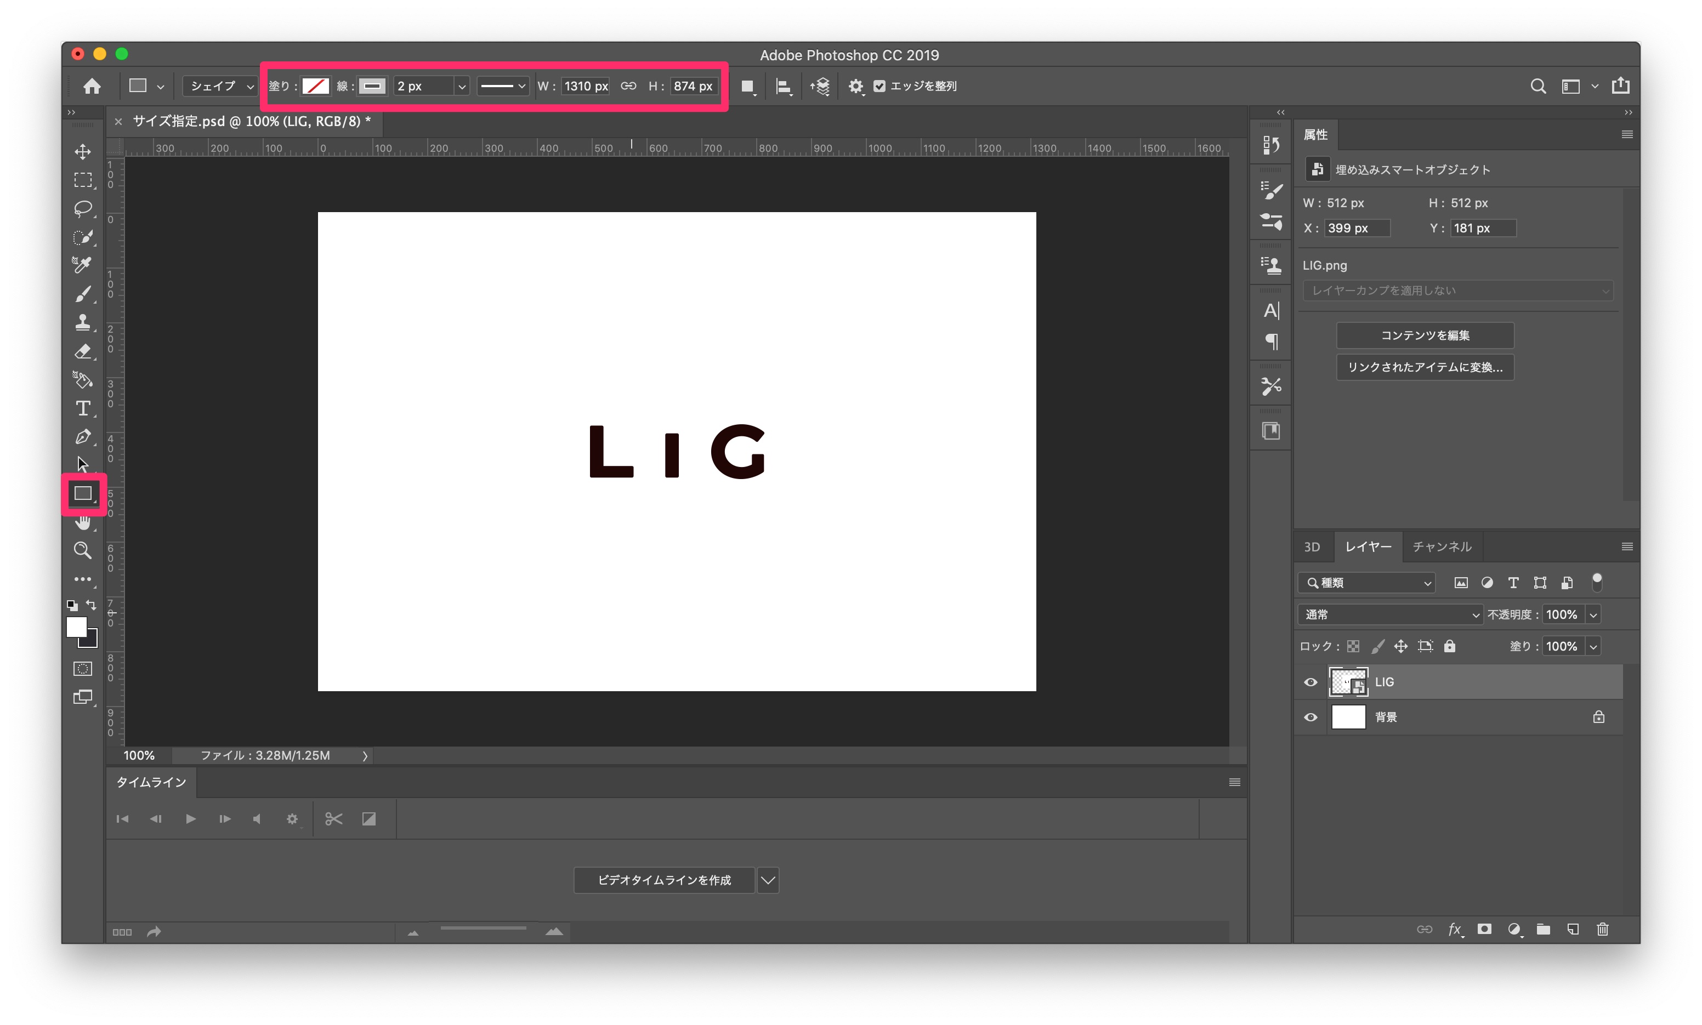Add layer style fx icon
This screenshot has width=1702, height=1025.
click(x=1455, y=930)
